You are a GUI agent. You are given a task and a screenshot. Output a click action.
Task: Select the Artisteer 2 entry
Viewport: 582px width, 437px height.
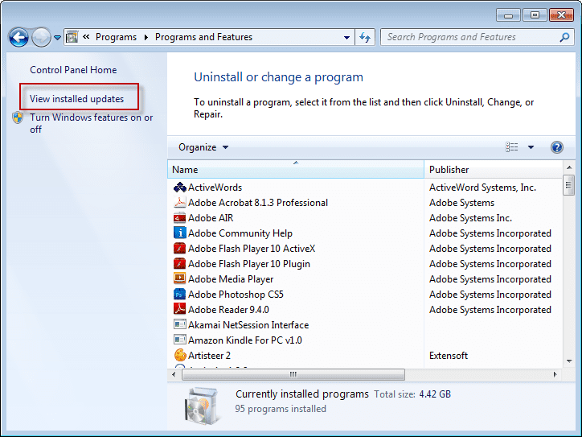tap(209, 356)
